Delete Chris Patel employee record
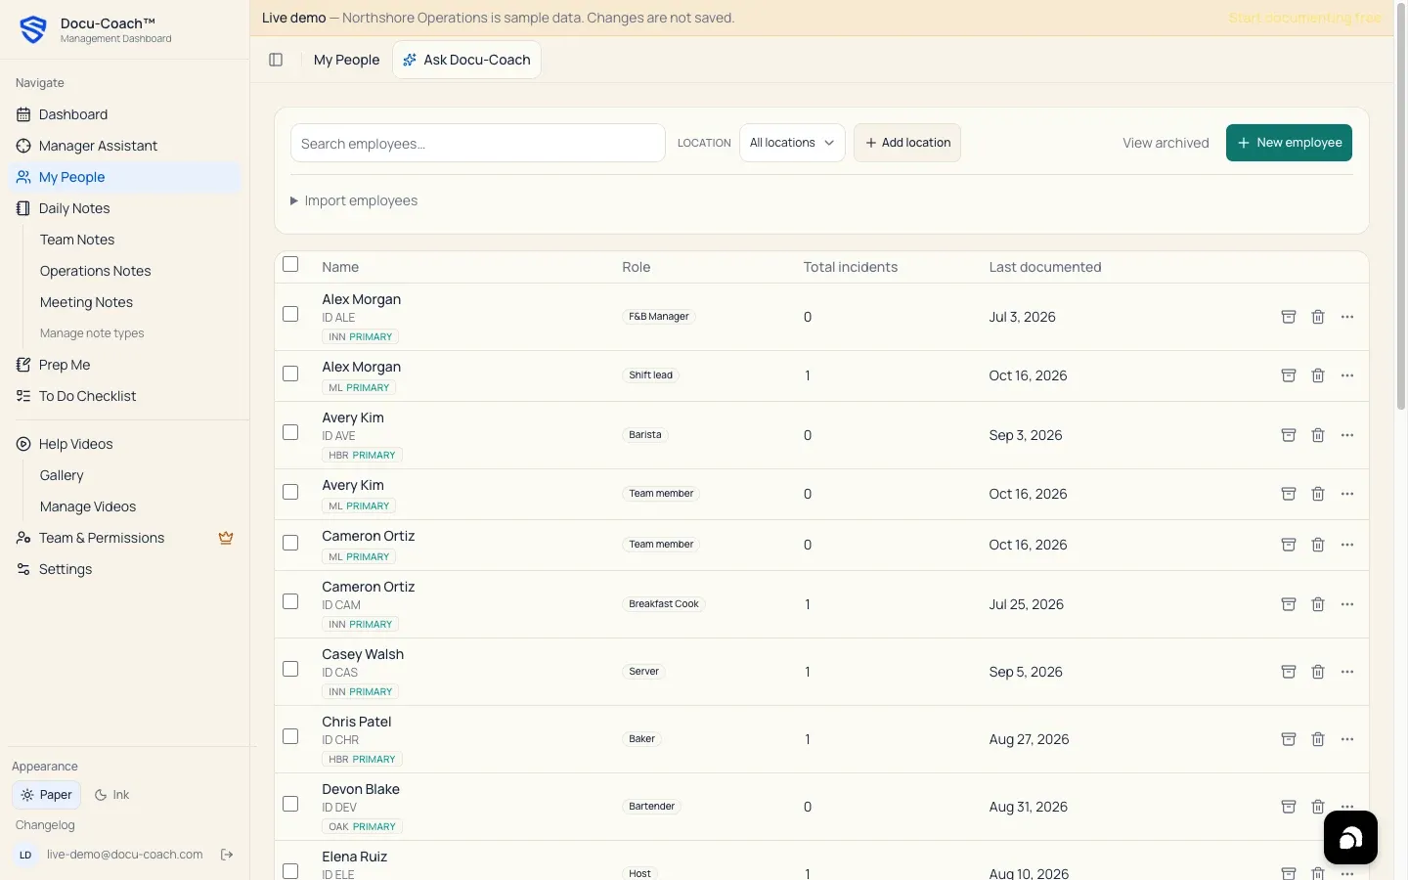1408x880 pixels. coord(1318,739)
